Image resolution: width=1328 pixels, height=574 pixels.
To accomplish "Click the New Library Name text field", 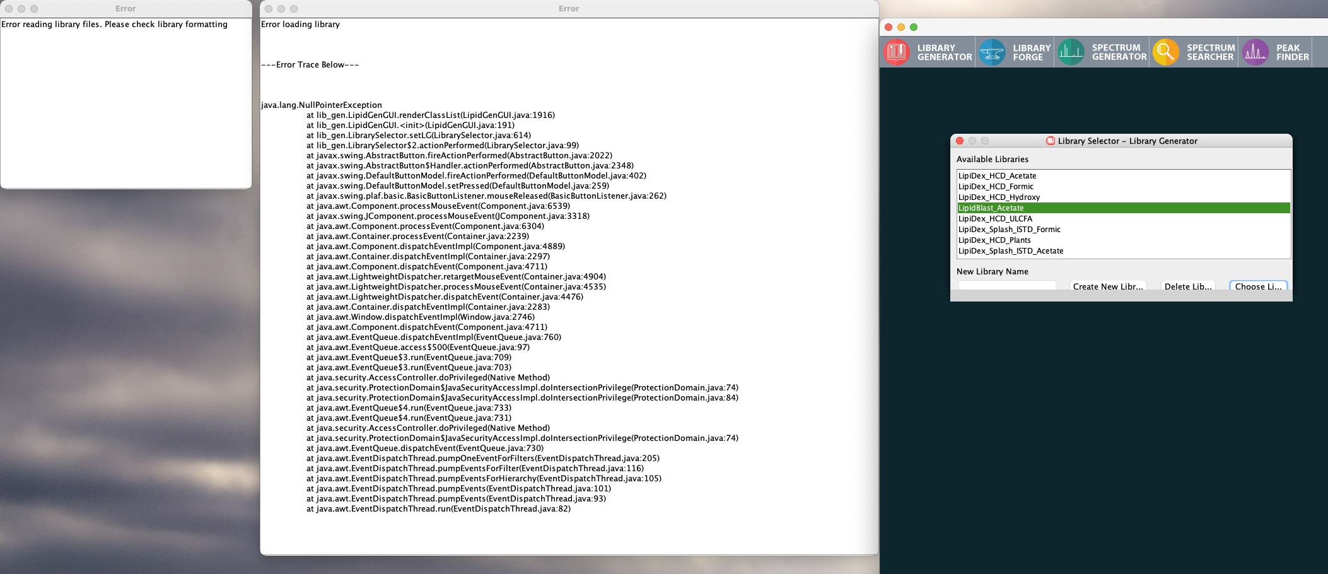I will pyautogui.click(x=1007, y=285).
